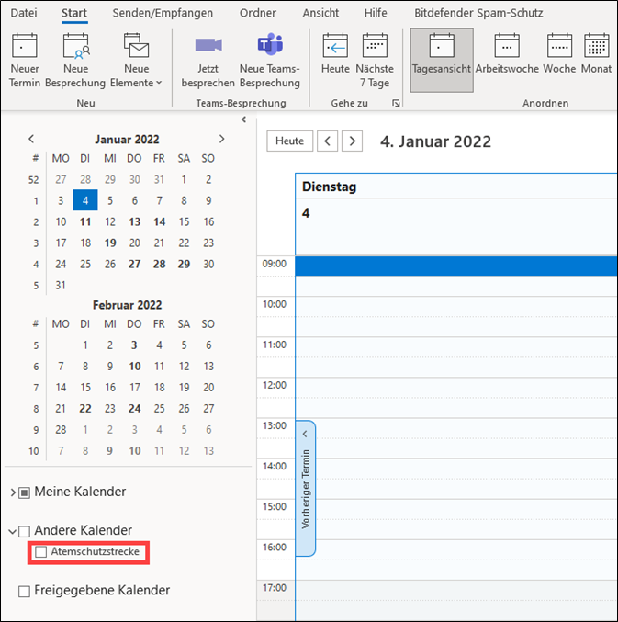Screen dimensions: 618x622
Task: Toggle Andere Kalender checkbox
Action: [x=24, y=531]
